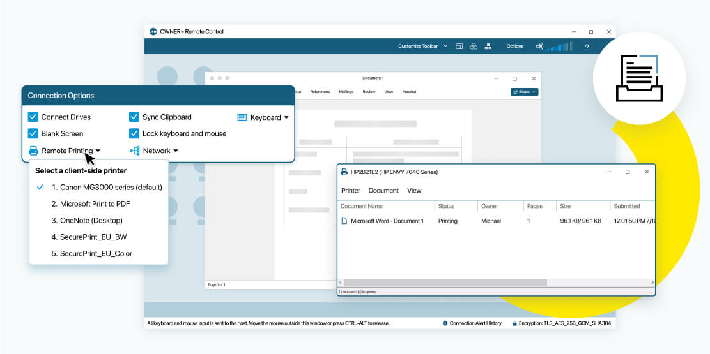
Task: Minimize the Document 1 window
Action: coord(496,78)
